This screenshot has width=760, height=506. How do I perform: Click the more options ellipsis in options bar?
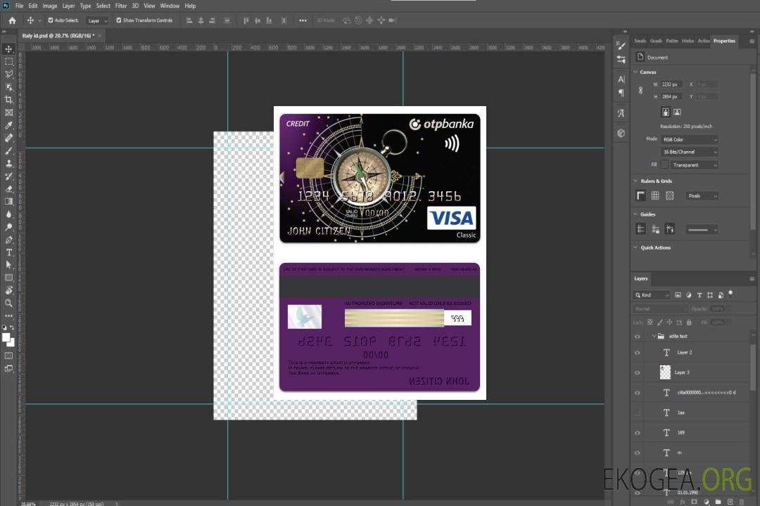click(303, 20)
